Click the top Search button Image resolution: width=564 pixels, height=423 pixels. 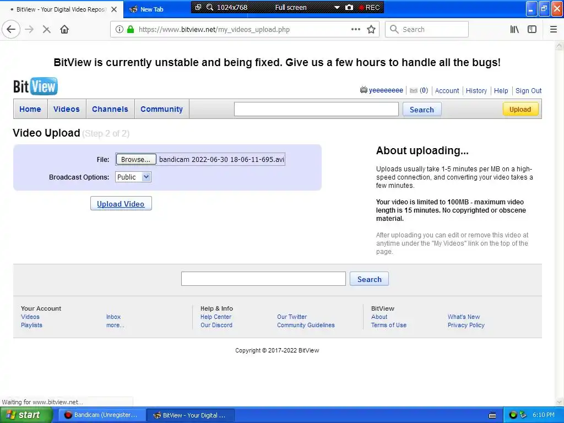(x=421, y=110)
